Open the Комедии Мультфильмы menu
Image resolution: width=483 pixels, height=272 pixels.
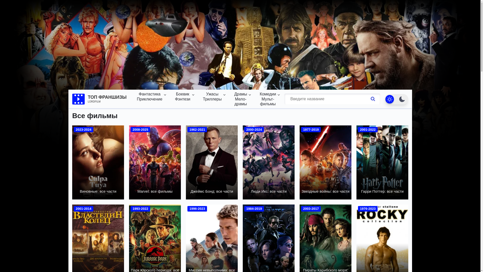tap(268, 99)
